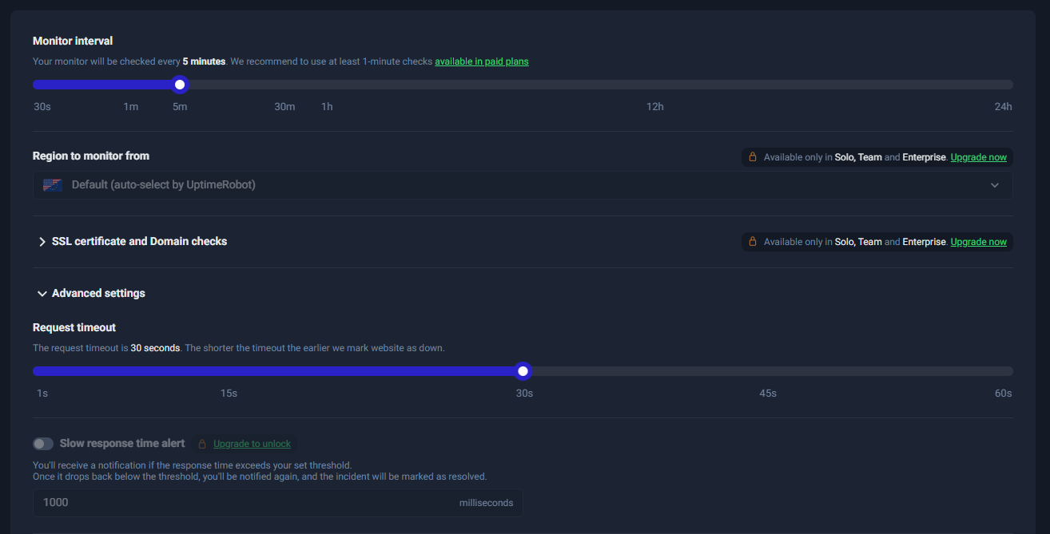Image resolution: width=1050 pixels, height=534 pixels.
Task: Open the 'available in paid plans' link
Action: tap(481, 61)
